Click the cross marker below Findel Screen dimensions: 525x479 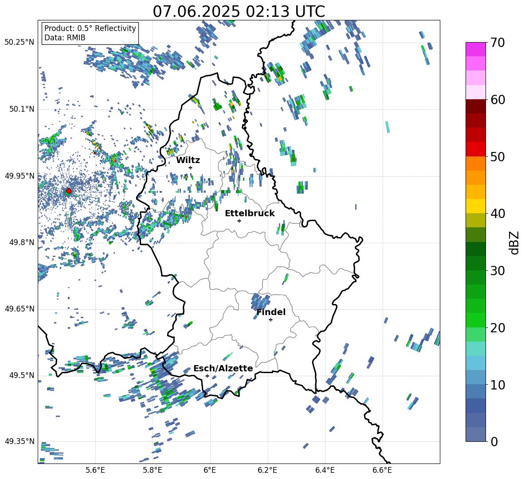tap(270, 320)
